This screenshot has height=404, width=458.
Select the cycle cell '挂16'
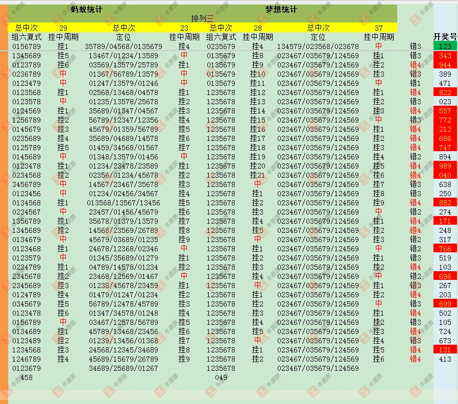(258, 129)
